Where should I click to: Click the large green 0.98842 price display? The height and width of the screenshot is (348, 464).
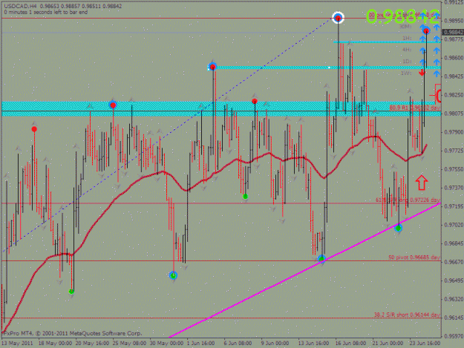[403, 17]
